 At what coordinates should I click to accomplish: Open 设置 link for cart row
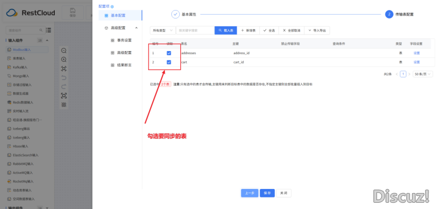(416, 62)
